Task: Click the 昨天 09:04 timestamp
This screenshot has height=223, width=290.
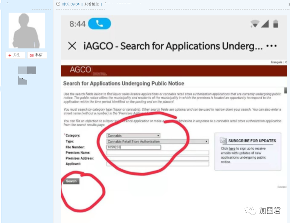Action: point(71,4)
